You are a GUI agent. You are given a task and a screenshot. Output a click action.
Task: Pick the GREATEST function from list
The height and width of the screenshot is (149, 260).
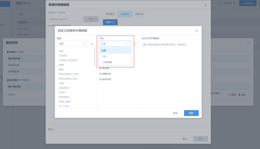pyautogui.click(x=64, y=88)
